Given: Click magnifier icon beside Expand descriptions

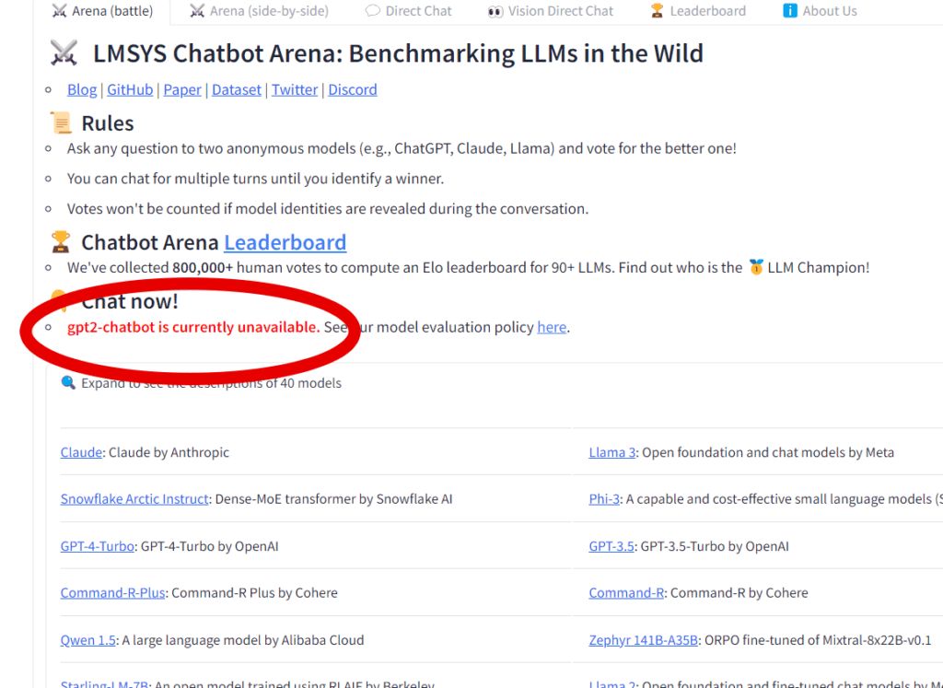Looking at the screenshot, I should click(68, 382).
